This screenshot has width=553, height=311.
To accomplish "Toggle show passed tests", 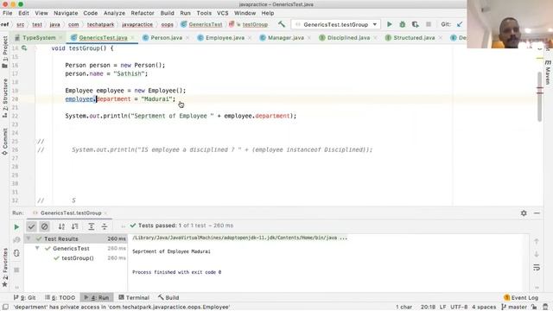I will click(31, 226).
